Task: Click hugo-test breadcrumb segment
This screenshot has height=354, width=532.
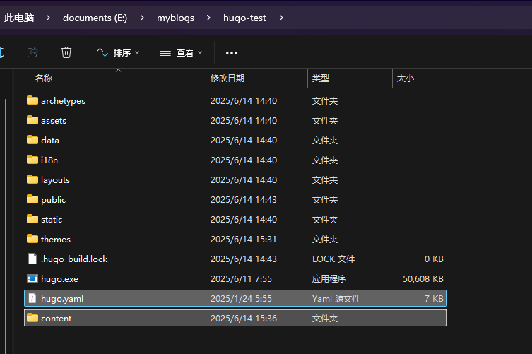Action: click(244, 18)
